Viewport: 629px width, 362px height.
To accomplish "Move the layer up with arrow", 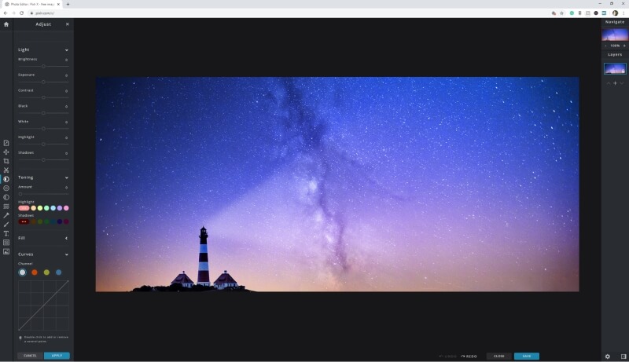I will point(608,83).
